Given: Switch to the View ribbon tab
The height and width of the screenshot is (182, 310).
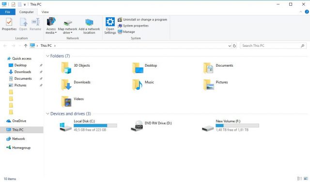Looking at the screenshot, I should point(45,12).
